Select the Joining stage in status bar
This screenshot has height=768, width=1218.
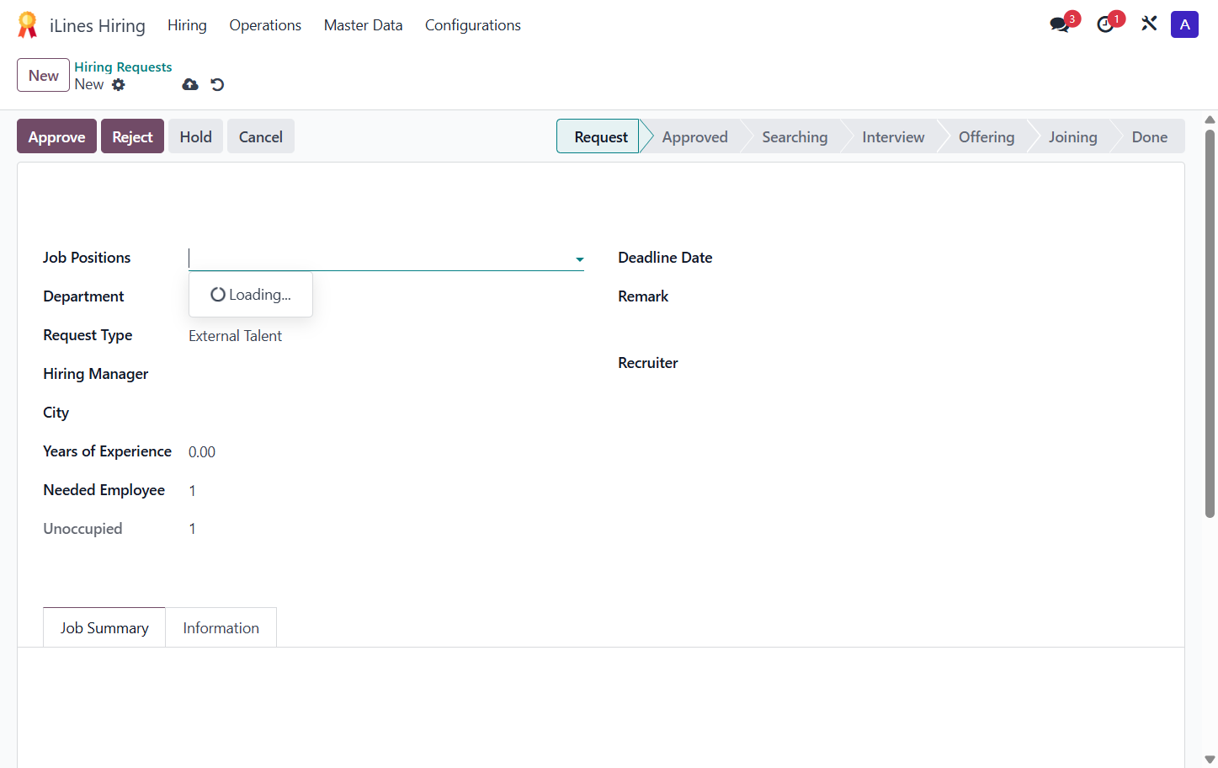1072,136
